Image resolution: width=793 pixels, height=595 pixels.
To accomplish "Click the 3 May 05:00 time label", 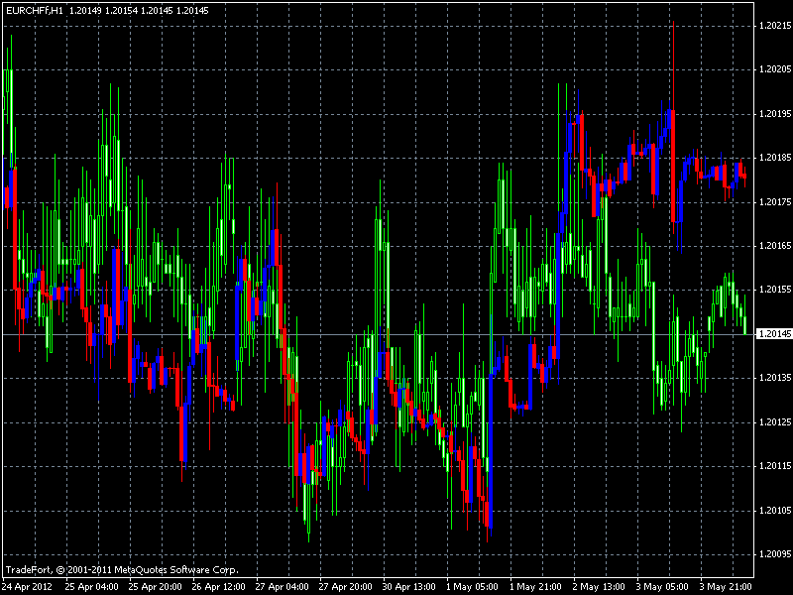I will click(x=662, y=587).
